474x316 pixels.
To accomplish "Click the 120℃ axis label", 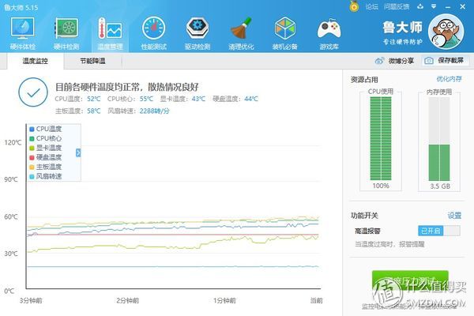I will tap(13, 142).
